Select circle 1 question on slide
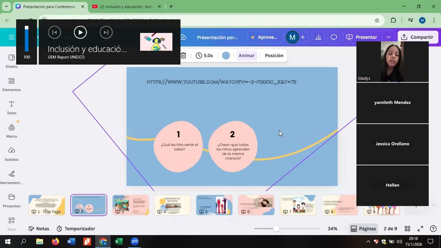Image resolution: width=441 pixels, height=248 pixels. (x=178, y=146)
